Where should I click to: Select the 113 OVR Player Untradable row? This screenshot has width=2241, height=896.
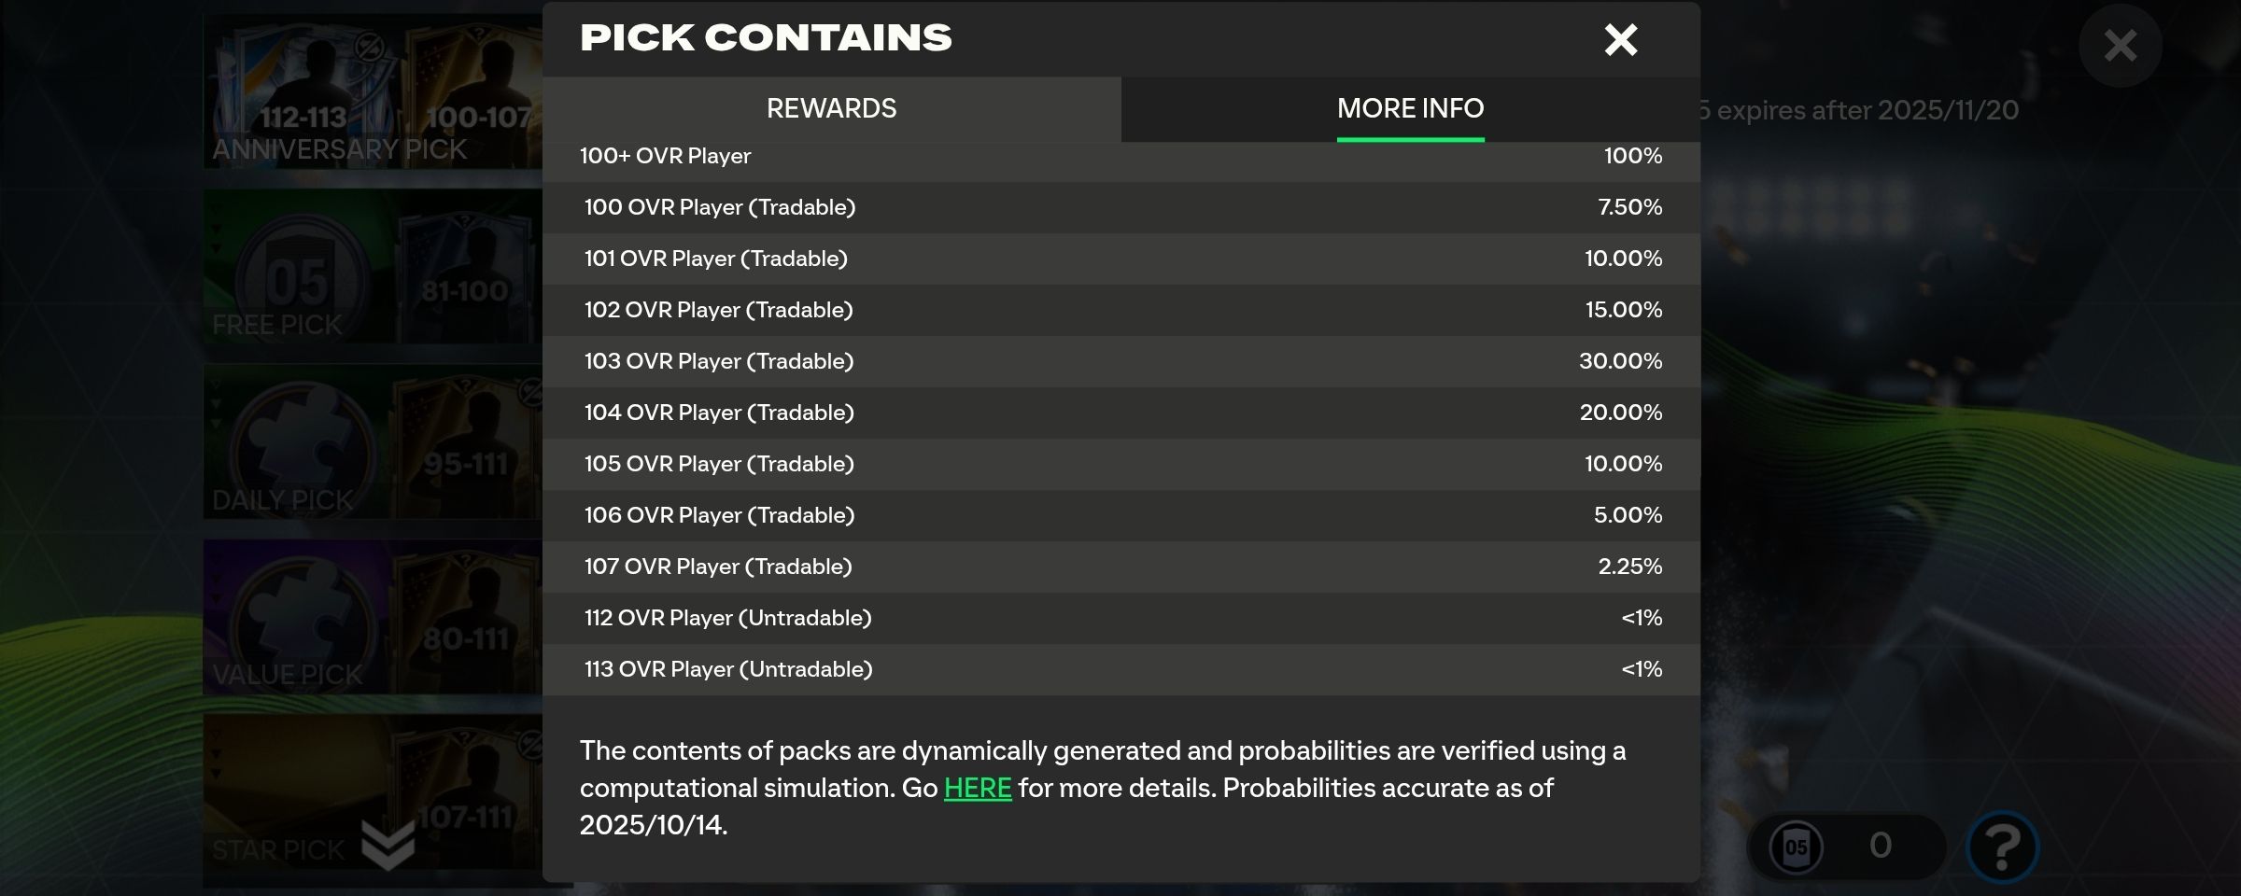tap(1120, 669)
